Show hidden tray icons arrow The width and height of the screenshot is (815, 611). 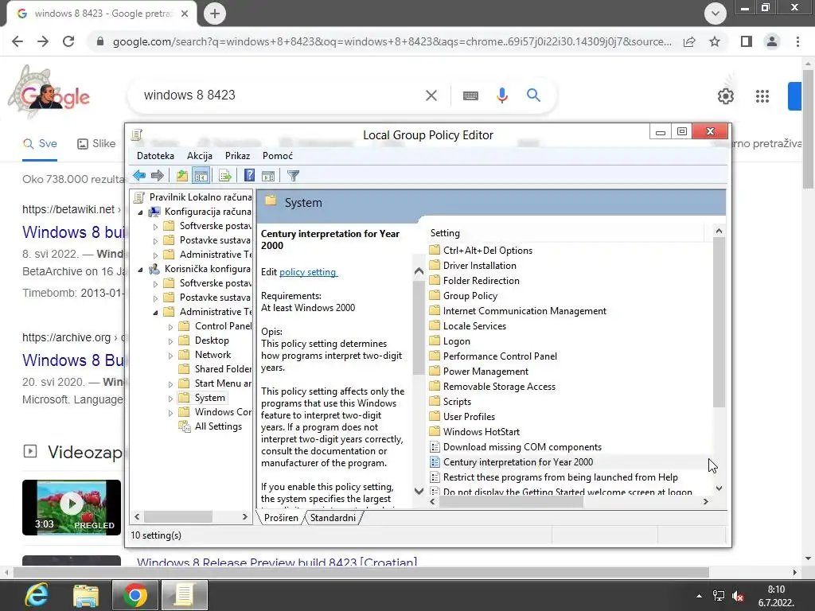tap(699, 596)
